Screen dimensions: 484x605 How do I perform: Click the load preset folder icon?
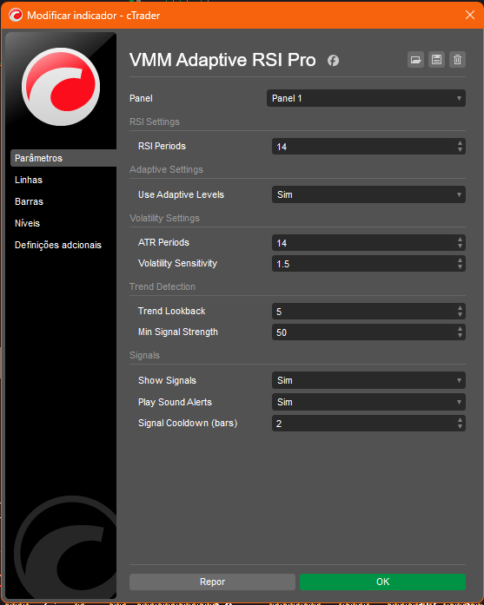tap(415, 60)
